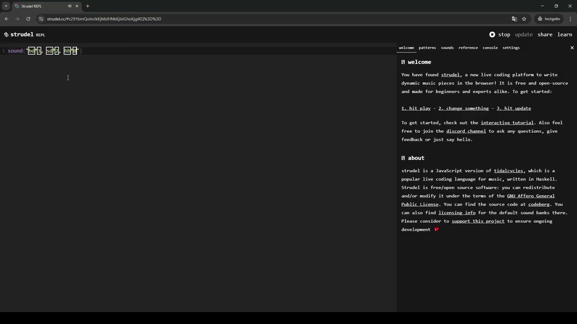This screenshot has width=577, height=324.
Task: Click the translate page icon
Action: [514, 19]
